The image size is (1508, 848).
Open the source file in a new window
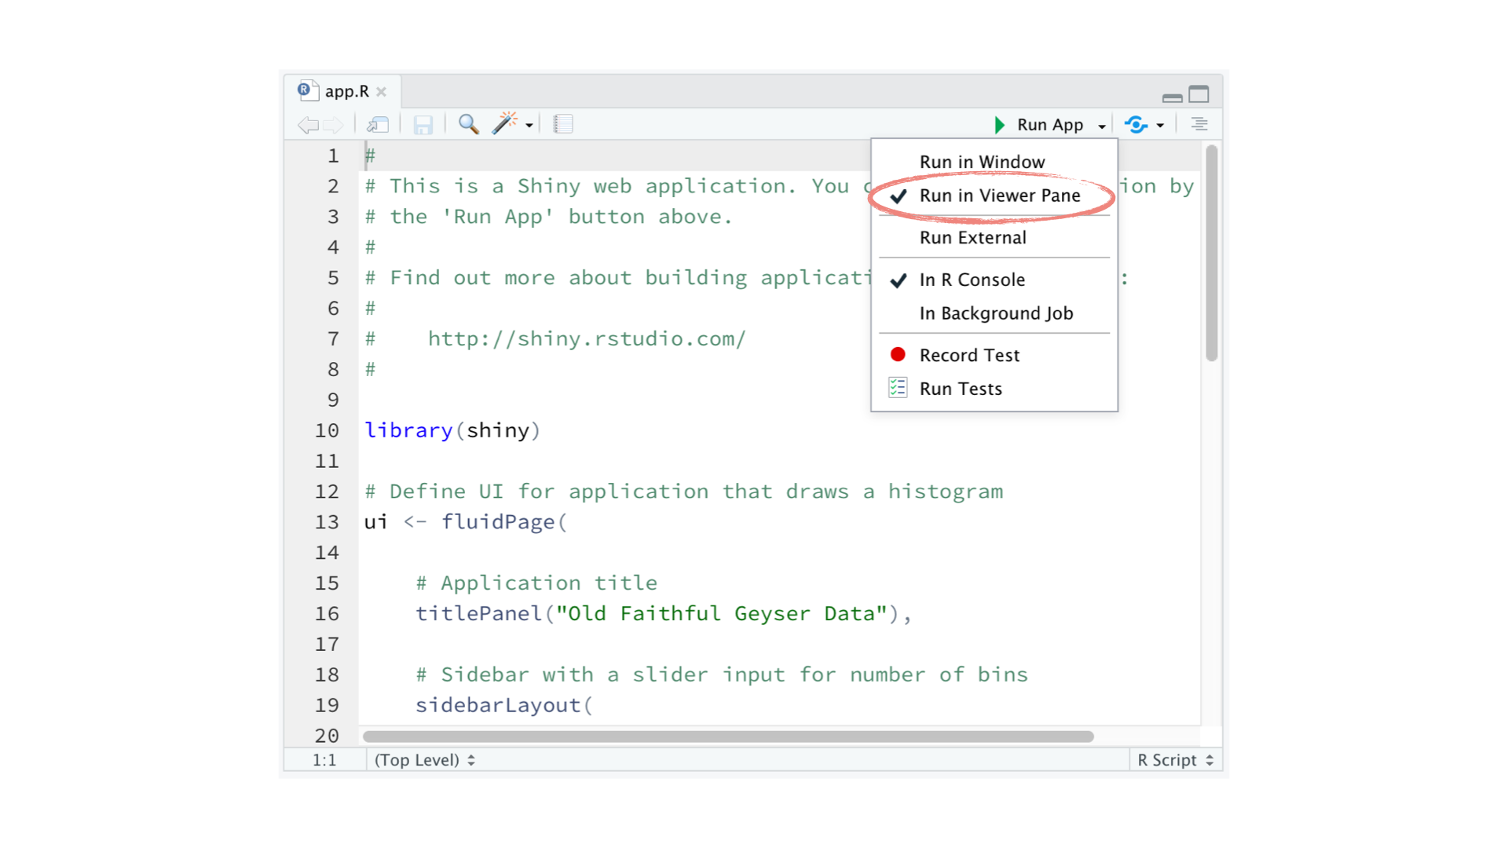(377, 124)
